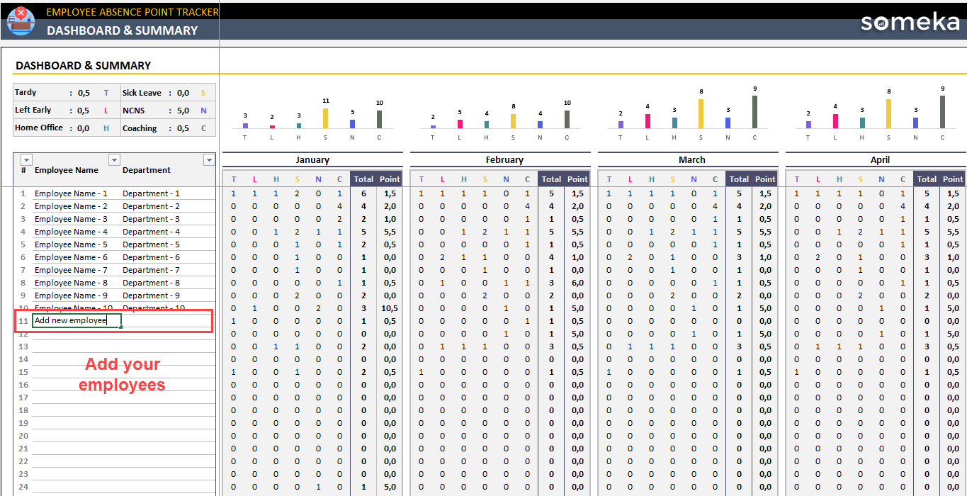Click the Someka brand logo

[910, 22]
